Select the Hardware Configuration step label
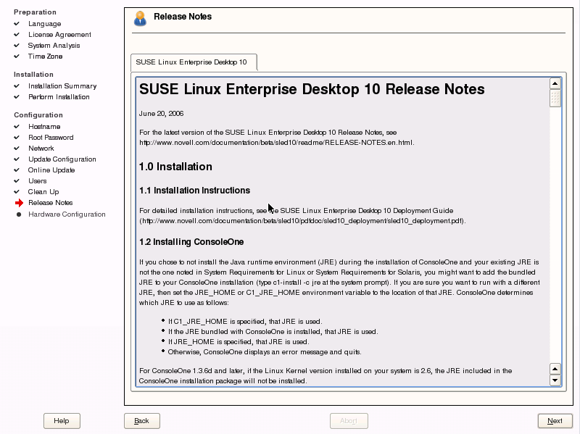Screen dimensions: 580x434 click(x=67, y=214)
